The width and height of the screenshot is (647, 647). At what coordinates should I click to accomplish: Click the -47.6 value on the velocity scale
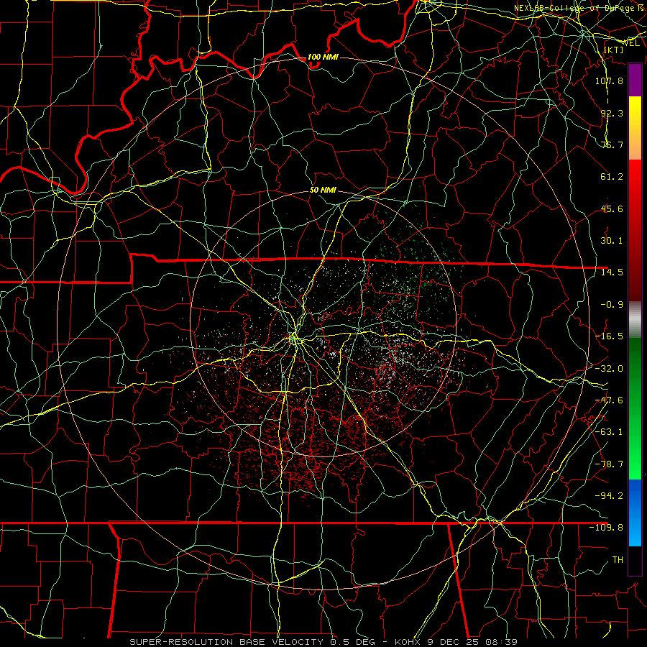[x=609, y=400]
